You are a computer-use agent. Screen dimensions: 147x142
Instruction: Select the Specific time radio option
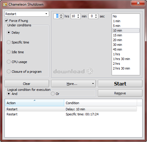click(x=9, y=42)
